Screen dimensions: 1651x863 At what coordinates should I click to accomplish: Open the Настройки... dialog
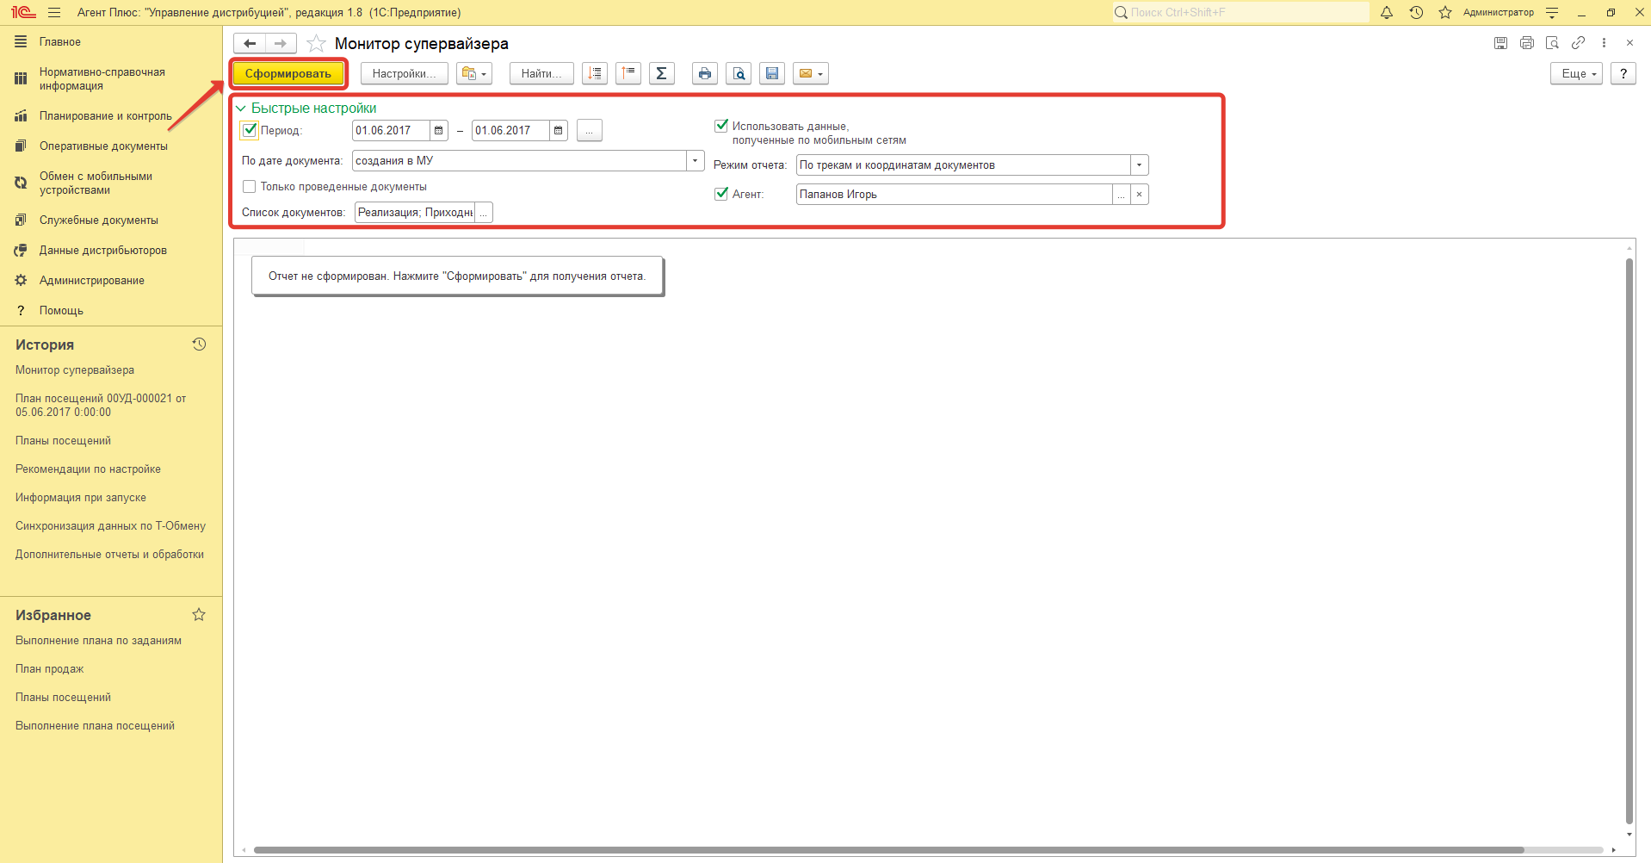404,73
